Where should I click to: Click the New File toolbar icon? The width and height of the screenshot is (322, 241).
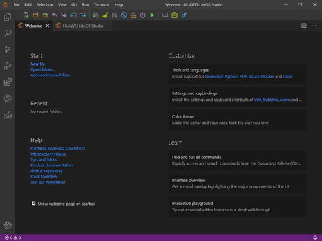pos(26,15)
